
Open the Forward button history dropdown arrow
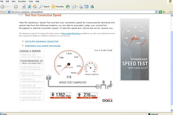(20, 7)
